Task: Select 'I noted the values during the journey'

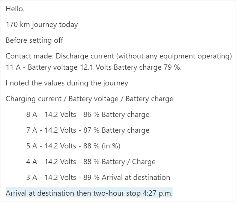Action: [x=67, y=83]
